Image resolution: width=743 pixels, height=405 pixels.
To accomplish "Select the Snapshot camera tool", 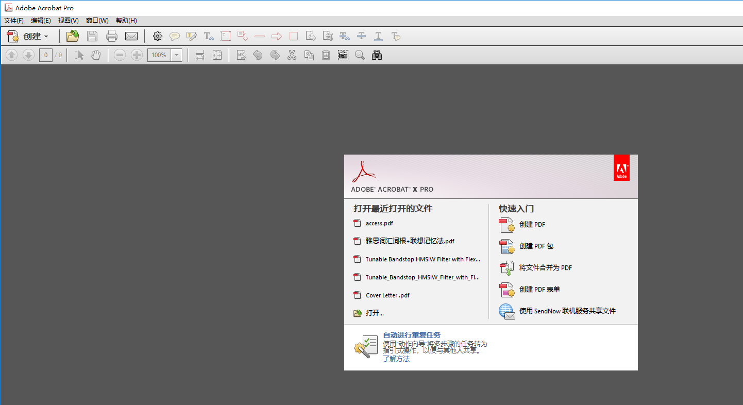I will 343,55.
